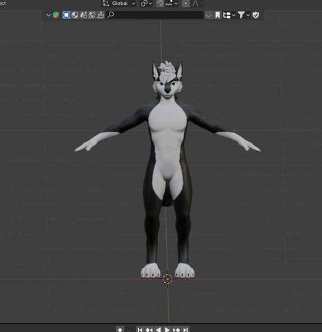Select the highlighted blue square icon
The height and width of the screenshot is (332, 322).
point(66,15)
